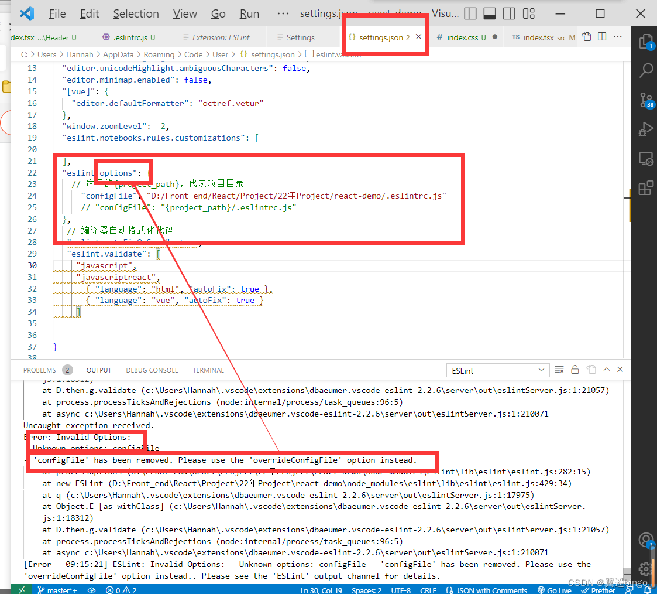Image resolution: width=657 pixels, height=594 pixels.
Task: Open the Extensions view
Action: 646,187
